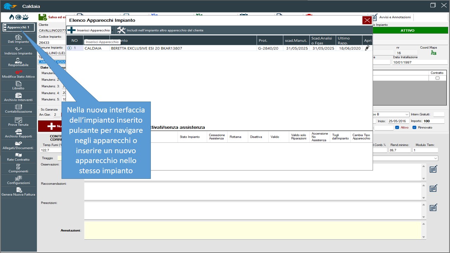Open Allegati/Documenti in the sidebar
This screenshot has height=253, width=450.
[18, 145]
